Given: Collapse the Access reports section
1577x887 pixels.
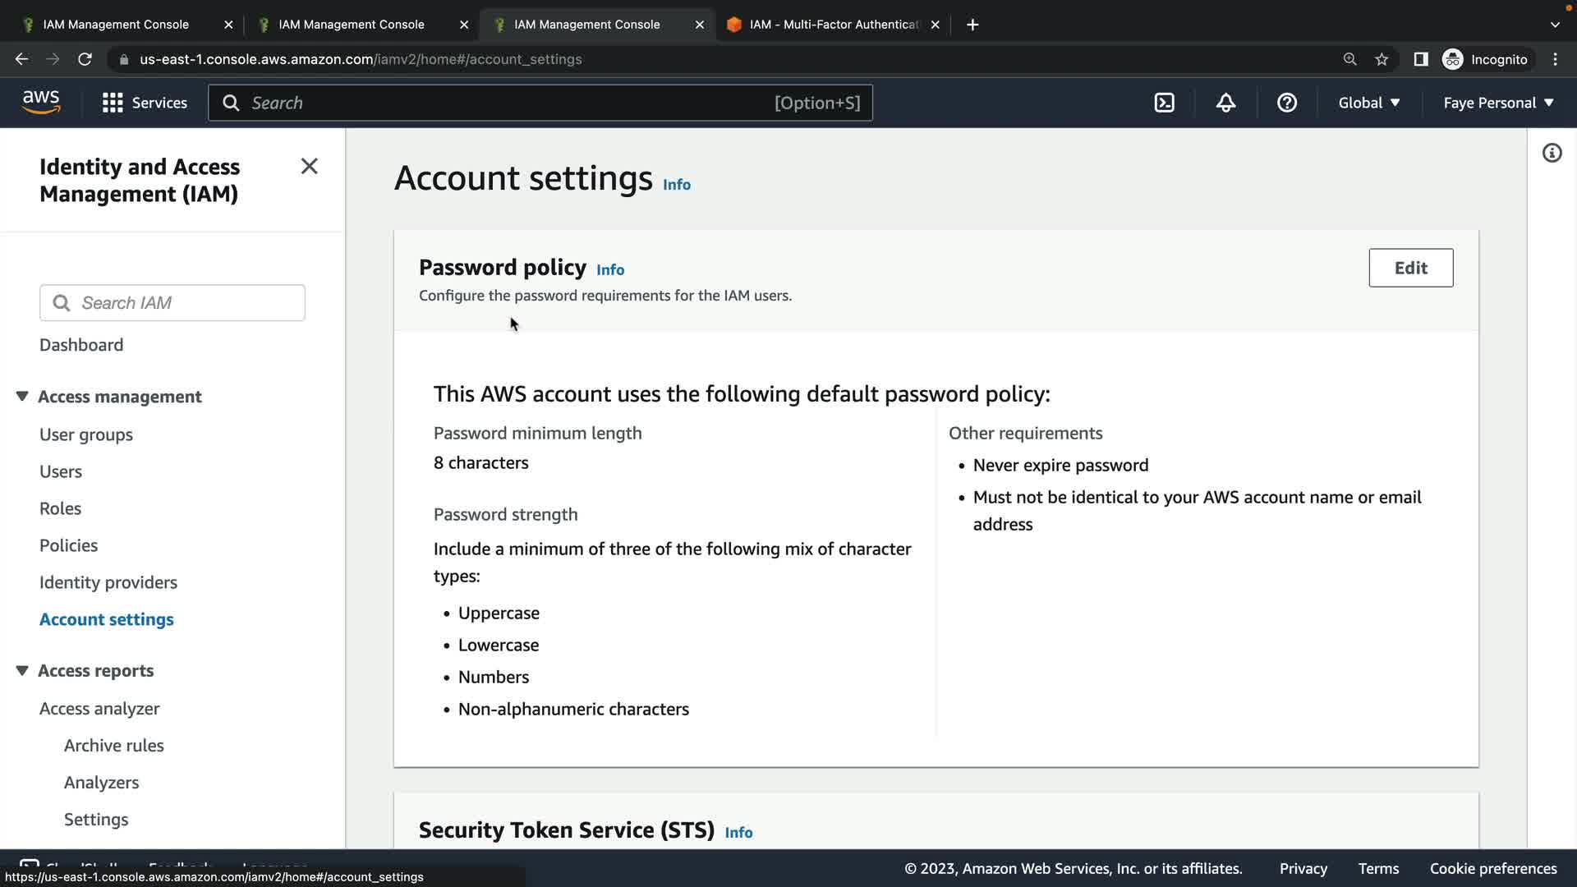Looking at the screenshot, I should (22, 671).
